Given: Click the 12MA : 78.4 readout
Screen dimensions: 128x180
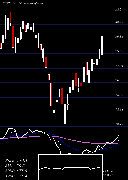Looking at the screenshot, I should point(16,176).
